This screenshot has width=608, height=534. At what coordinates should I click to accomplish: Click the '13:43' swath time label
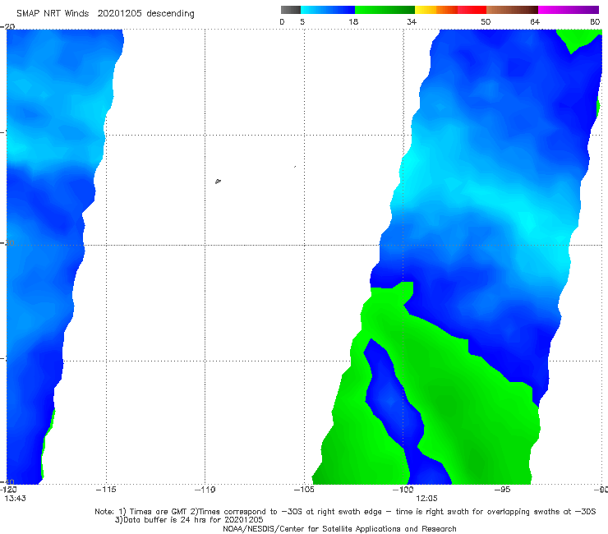tap(15, 499)
